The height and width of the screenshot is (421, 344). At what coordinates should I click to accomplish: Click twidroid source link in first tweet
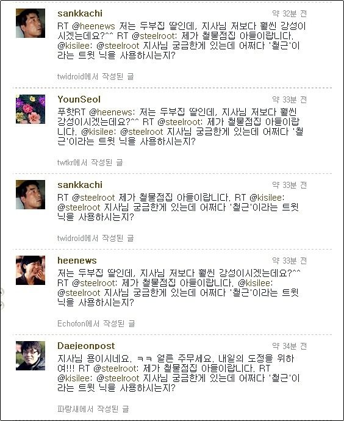click(x=71, y=76)
